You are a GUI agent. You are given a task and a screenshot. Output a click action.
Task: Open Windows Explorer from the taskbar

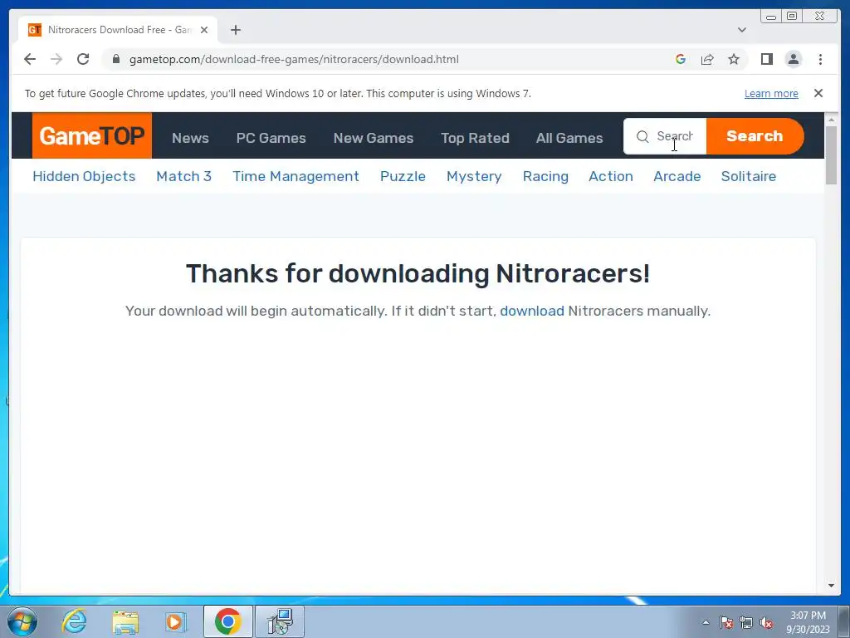coord(125,621)
